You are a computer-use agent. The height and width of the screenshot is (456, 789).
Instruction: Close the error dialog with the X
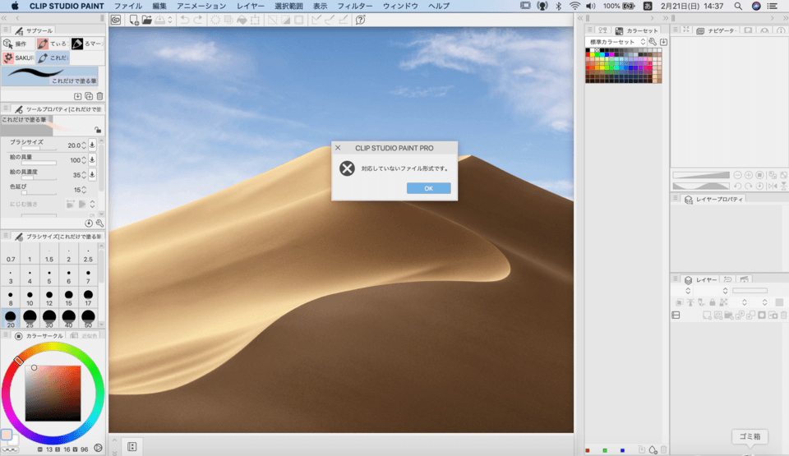click(x=338, y=148)
